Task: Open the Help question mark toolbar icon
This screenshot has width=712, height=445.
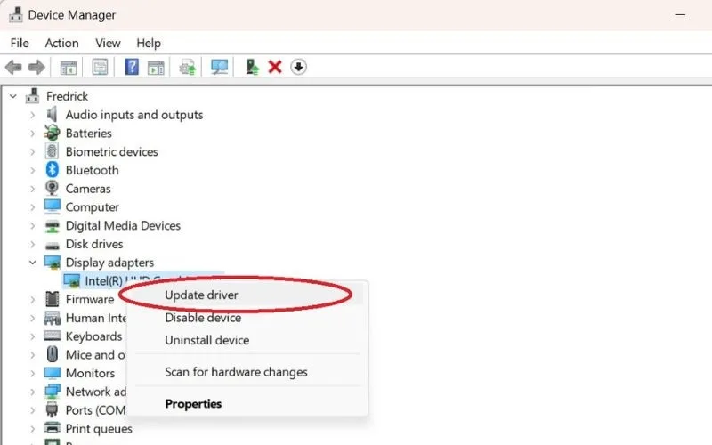Action: tap(132, 68)
